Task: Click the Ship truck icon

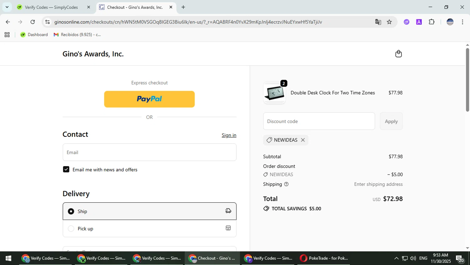Action: (x=228, y=211)
